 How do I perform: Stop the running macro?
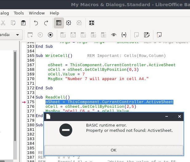point(50,35)
